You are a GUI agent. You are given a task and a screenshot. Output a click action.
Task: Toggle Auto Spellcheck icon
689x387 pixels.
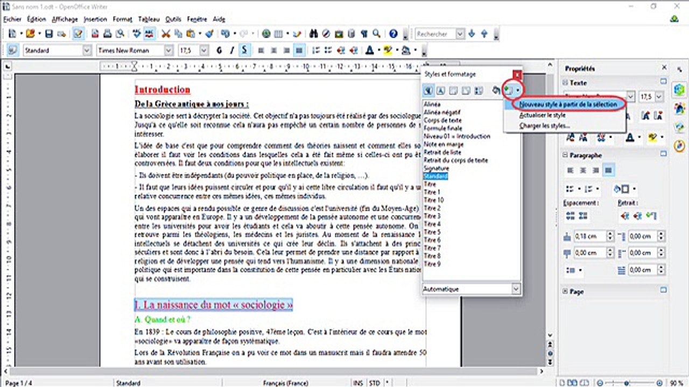pyautogui.click(x=150, y=34)
